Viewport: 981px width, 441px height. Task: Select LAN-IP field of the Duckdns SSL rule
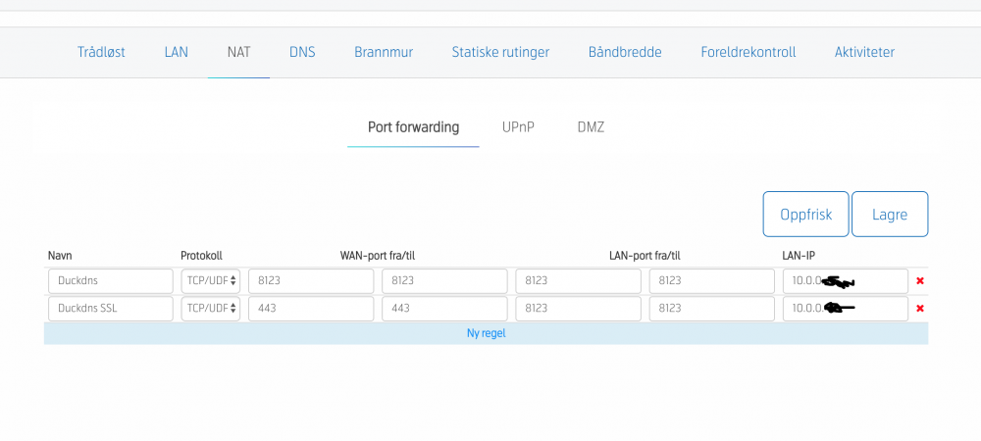pyautogui.click(x=845, y=309)
